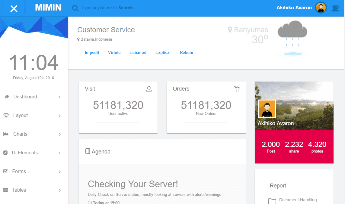
Task: Click the Document Handling folder icon
Action: pos(272,201)
